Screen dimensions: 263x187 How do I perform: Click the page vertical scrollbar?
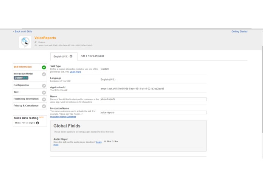click(262, 89)
